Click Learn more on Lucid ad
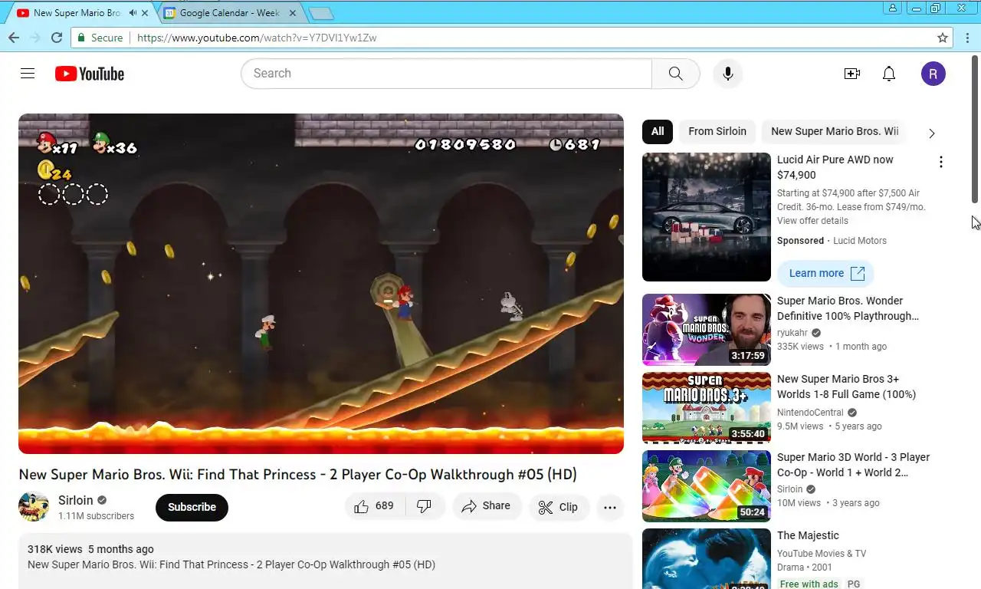The width and height of the screenshot is (981, 589). [825, 273]
